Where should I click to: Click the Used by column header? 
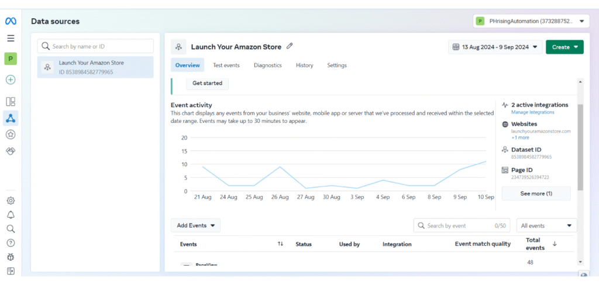[x=350, y=244]
